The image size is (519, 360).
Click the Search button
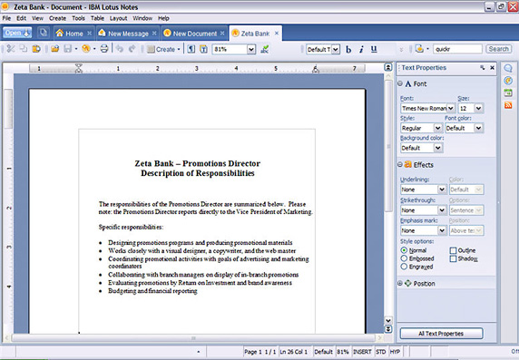click(498, 49)
